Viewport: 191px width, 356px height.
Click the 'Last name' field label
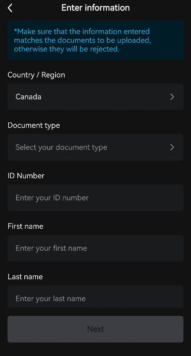25,277
